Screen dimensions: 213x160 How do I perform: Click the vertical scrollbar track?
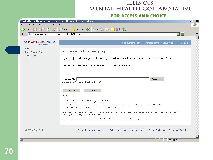pos(197,87)
